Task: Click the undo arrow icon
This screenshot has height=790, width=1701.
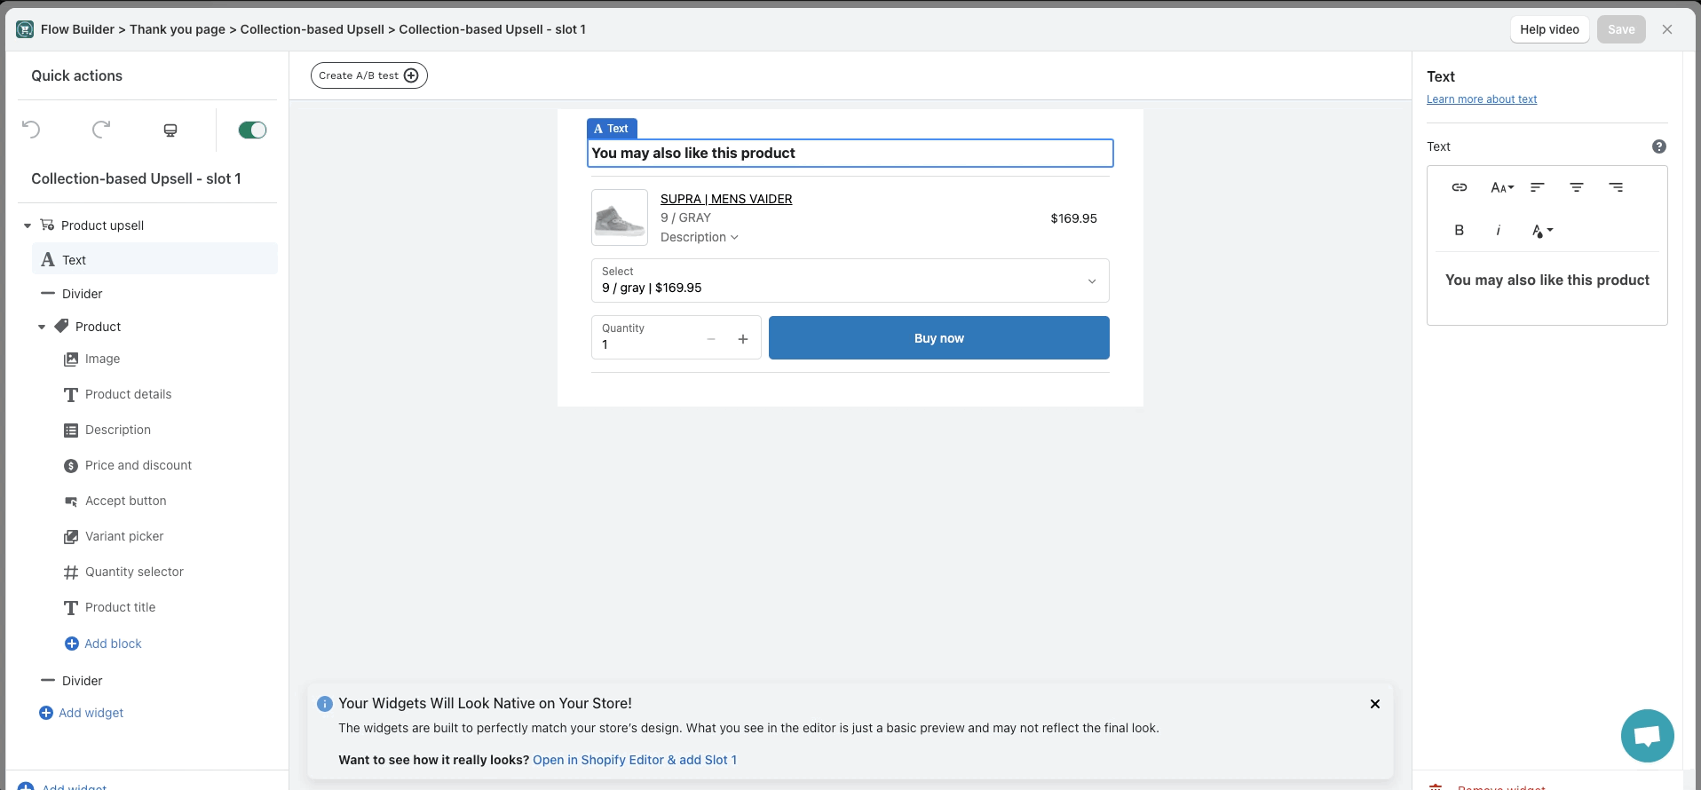Action: point(31,130)
